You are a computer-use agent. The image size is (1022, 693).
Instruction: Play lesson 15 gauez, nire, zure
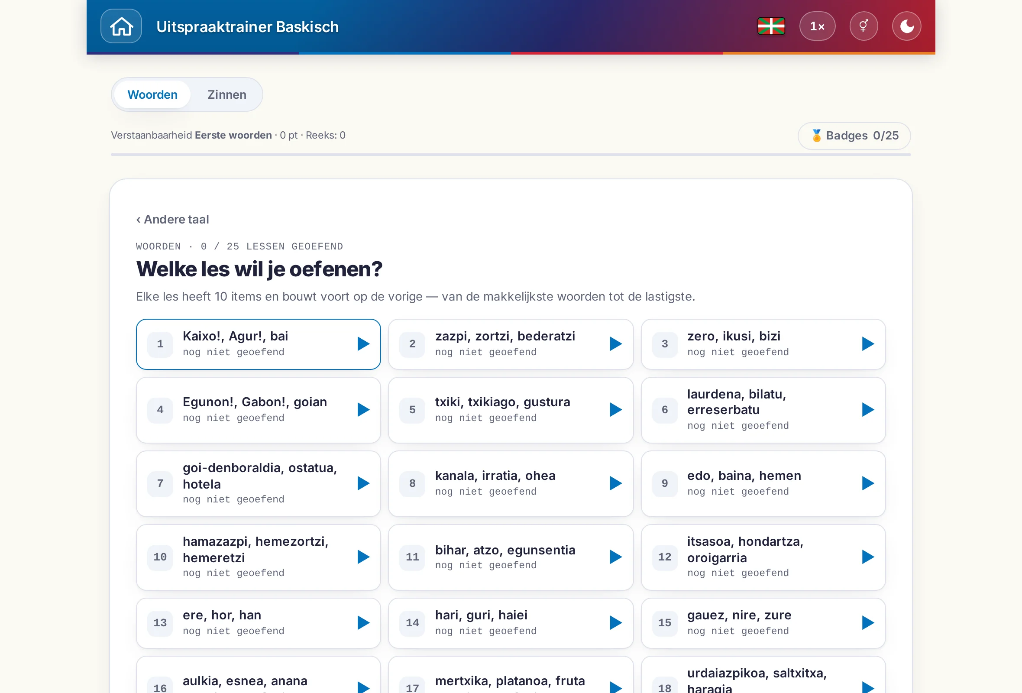pos(868,623)
